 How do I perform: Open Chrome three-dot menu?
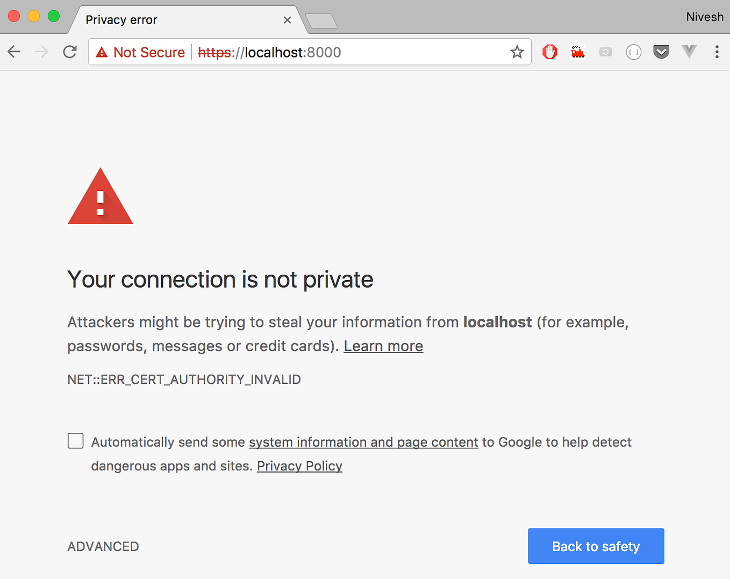(x=717, y=52)
